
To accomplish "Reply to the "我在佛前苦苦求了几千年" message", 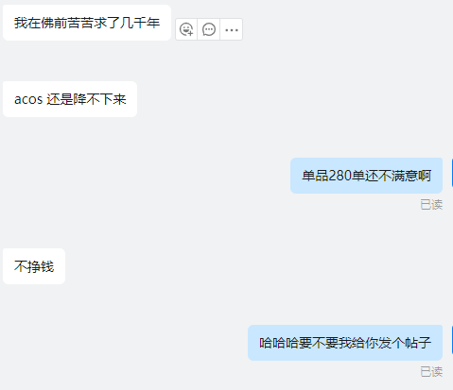I will [x=209, y=29].
